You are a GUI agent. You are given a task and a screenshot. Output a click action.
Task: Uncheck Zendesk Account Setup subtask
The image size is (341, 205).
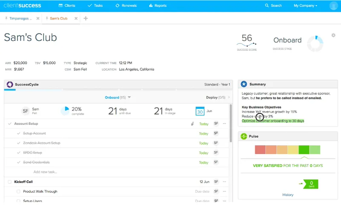click(x=18, y=143)
